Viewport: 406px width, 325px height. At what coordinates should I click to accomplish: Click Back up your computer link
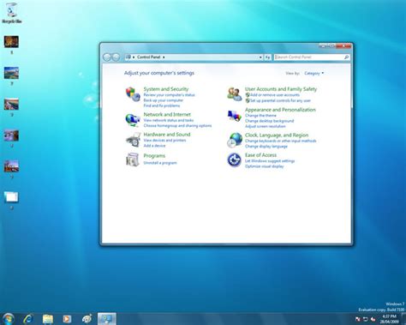pyautogui.click(x=164, y=100)
